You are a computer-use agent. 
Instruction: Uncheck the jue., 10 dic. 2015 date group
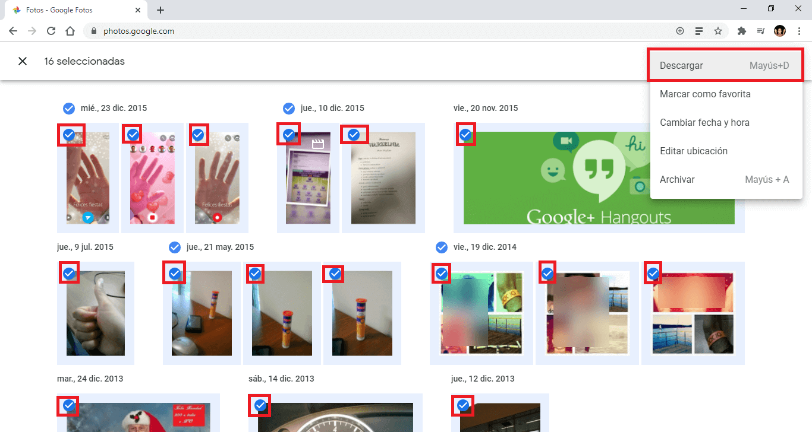[x=289, y=108]
